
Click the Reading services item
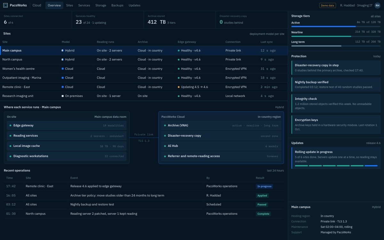[x=67, y=136]
